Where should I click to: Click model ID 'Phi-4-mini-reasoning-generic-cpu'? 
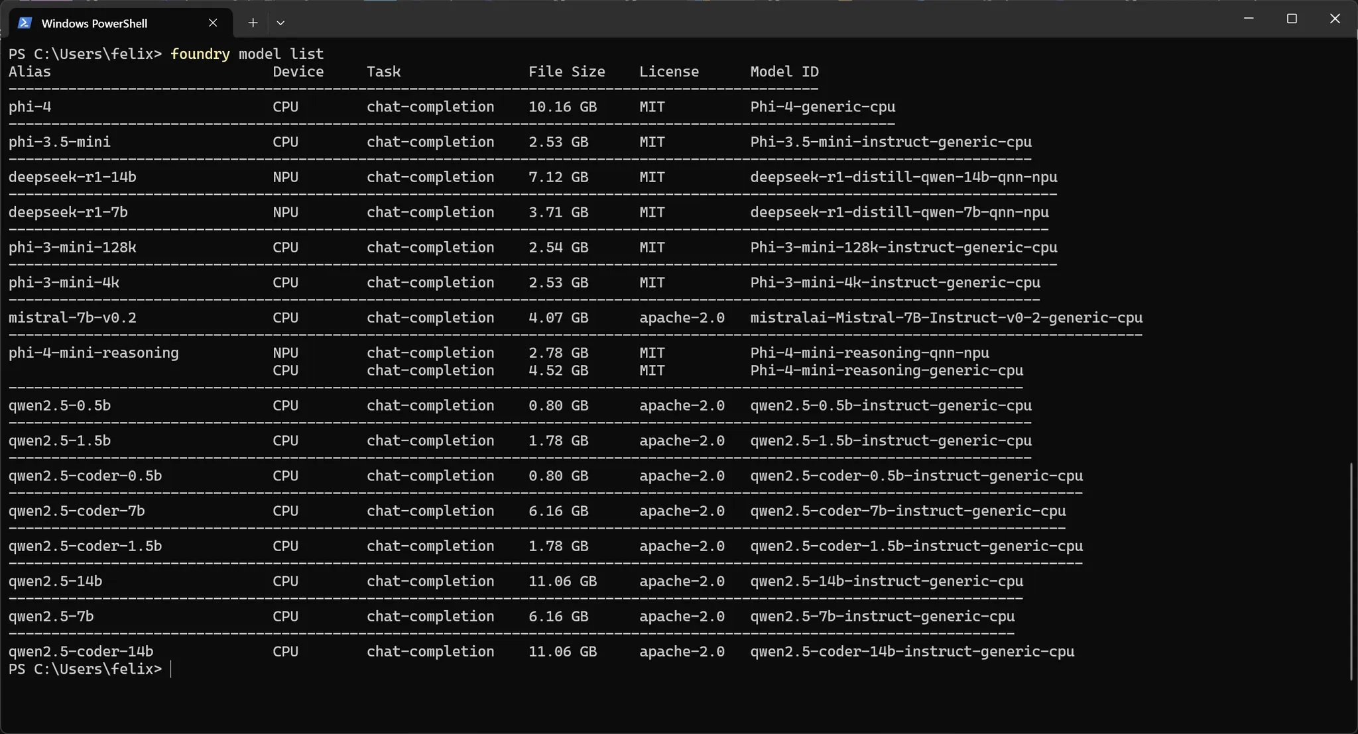(887, 370)
